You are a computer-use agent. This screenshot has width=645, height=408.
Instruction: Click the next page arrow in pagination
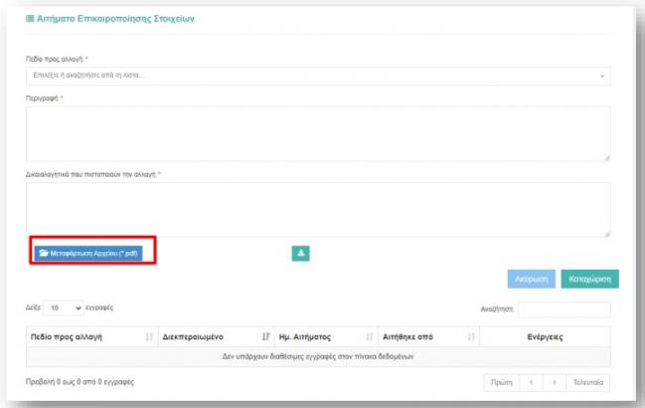pos(554,382)
